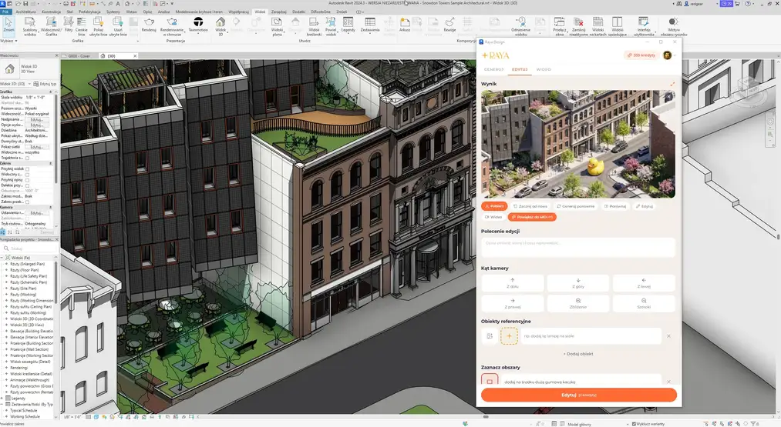Select Z dołu camera angle
This screenshot has height=427, width=781.
[513, 283]
